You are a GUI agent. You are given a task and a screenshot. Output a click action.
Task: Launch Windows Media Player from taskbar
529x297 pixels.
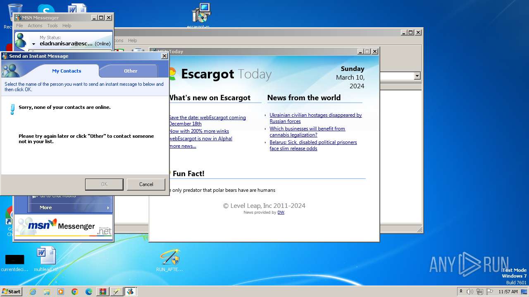tap(61, 292)
